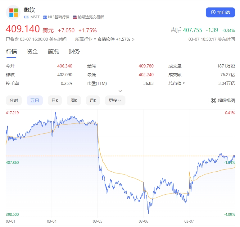This screenshot has height=227, width=240.
Task: Click the 微软 stock name
Action: pos(29,10)
